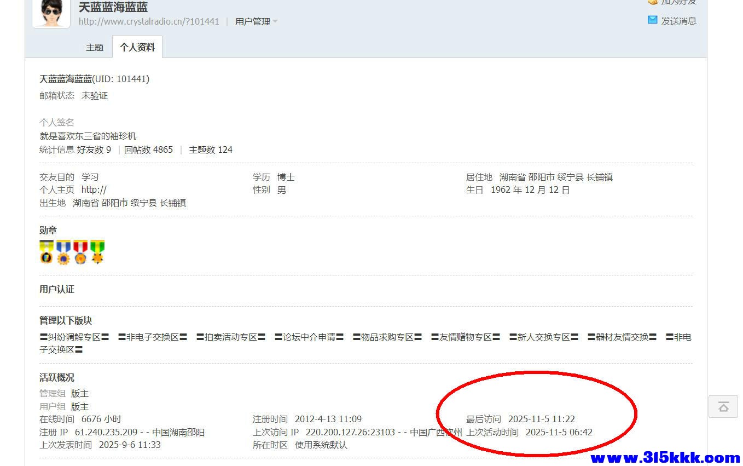This screenshot has width=743, height=466.
Task: Switch to the 个人资料 tab
Action: click(137, 47)
